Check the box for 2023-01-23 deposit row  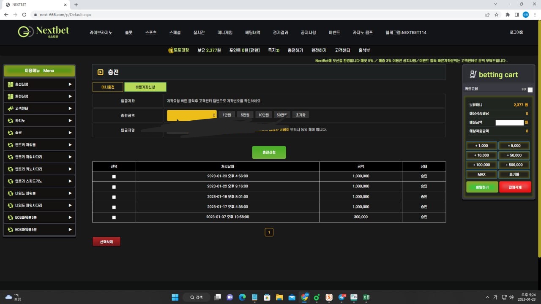pos(114,176)
